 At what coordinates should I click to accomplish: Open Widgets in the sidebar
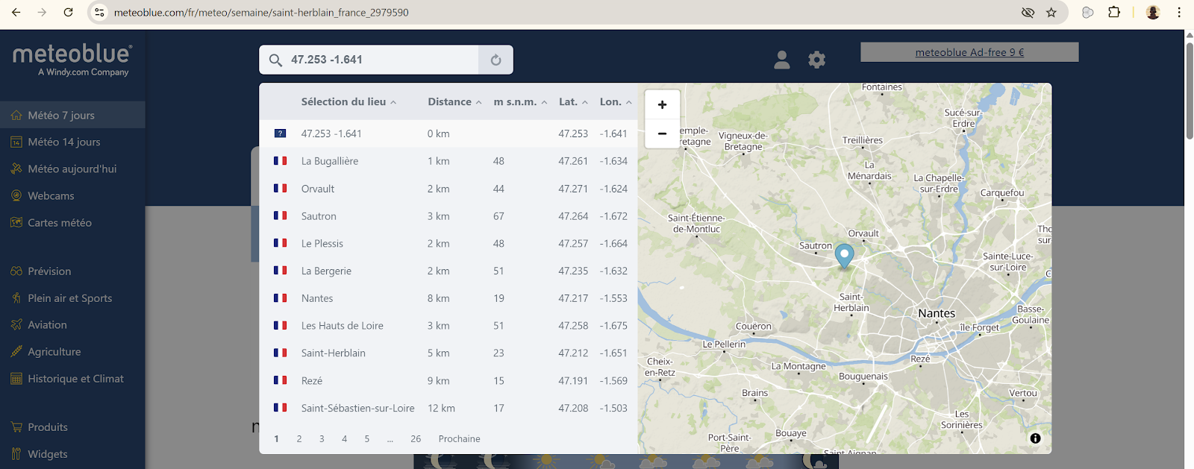point(72,453)
